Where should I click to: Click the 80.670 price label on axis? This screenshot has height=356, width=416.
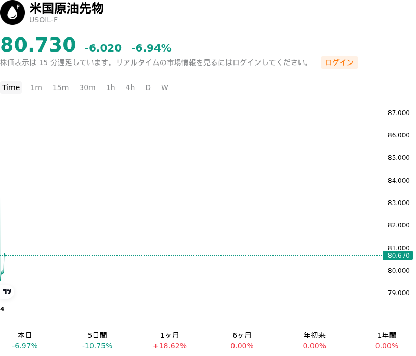point(398,256)
